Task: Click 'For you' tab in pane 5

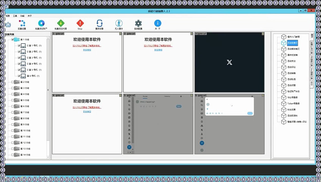Action: point(145,97)
